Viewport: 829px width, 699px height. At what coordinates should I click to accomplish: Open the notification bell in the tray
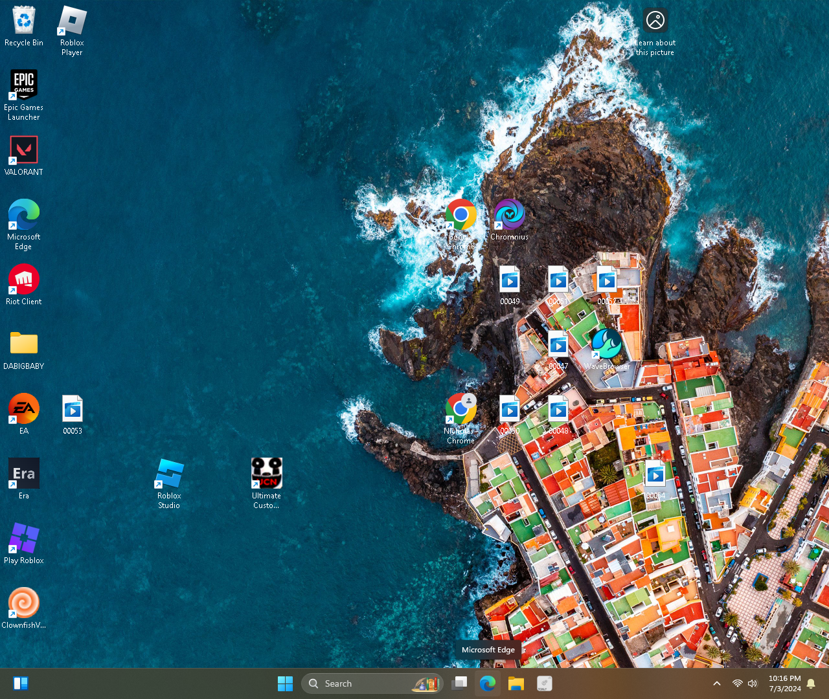pyautogui.click(x=811, y=683)
